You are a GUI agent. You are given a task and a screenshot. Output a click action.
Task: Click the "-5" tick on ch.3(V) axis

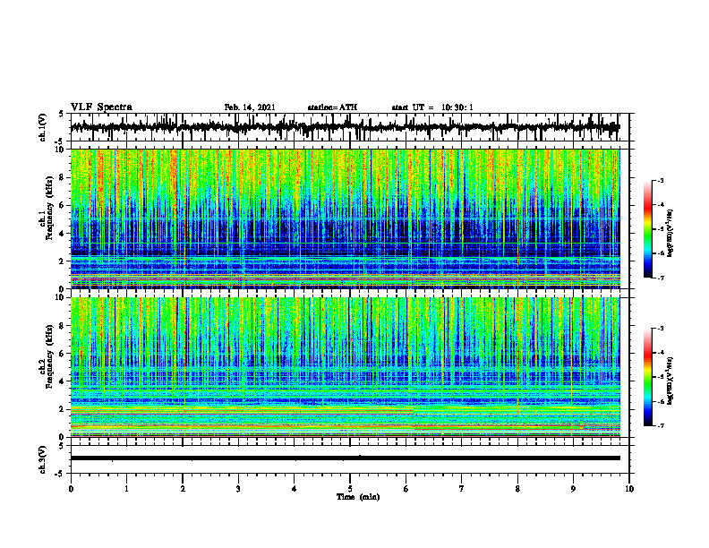(60, 474)
